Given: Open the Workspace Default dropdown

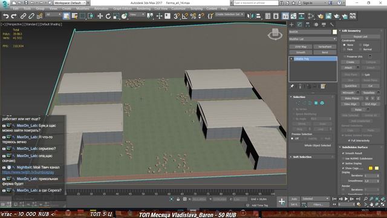Looking at the screenshot, I should click(x=70, y=3).
